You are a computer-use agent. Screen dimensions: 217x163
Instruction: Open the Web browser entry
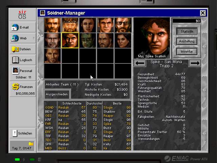pyautogui.click(x=23, y=38)
